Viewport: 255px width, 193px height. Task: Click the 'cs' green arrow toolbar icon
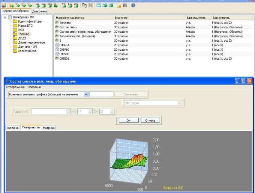click(x=63, y=6)
